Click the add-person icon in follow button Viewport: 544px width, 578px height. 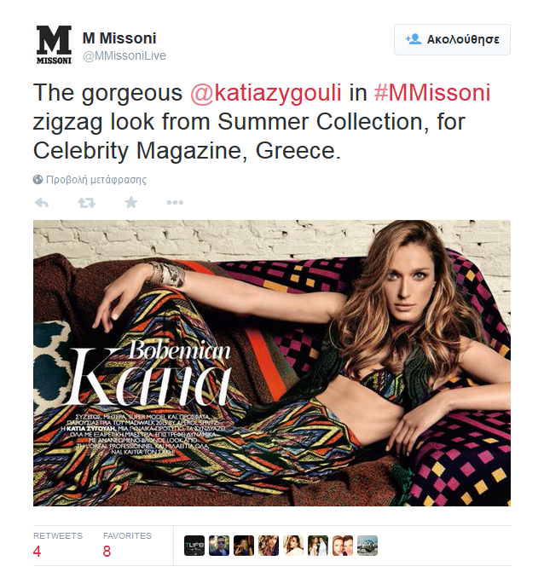[413, 39]
